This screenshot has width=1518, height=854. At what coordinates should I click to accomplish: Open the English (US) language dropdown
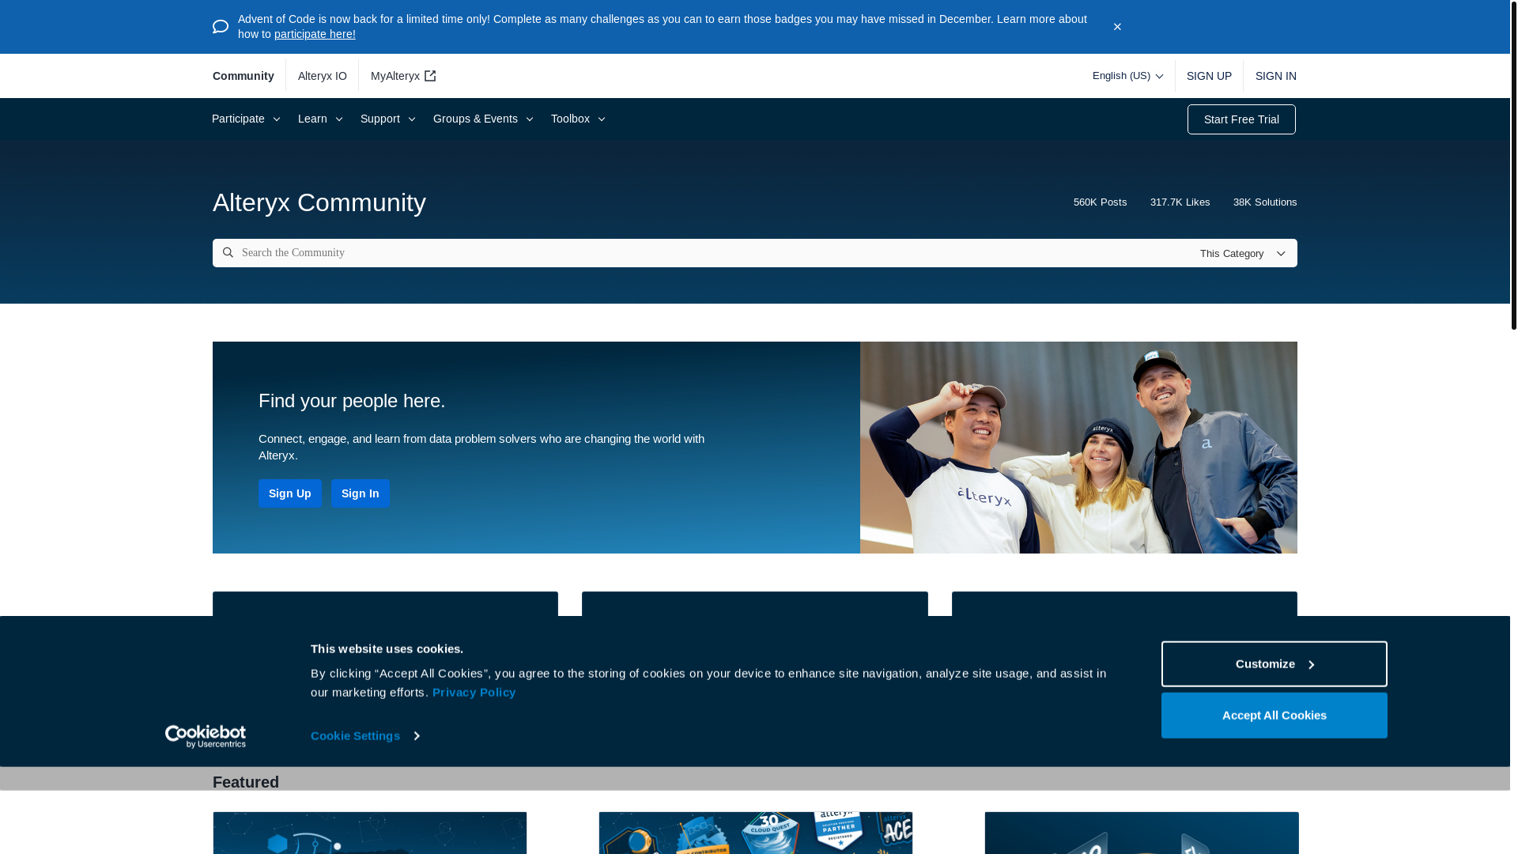[1127, 76]
